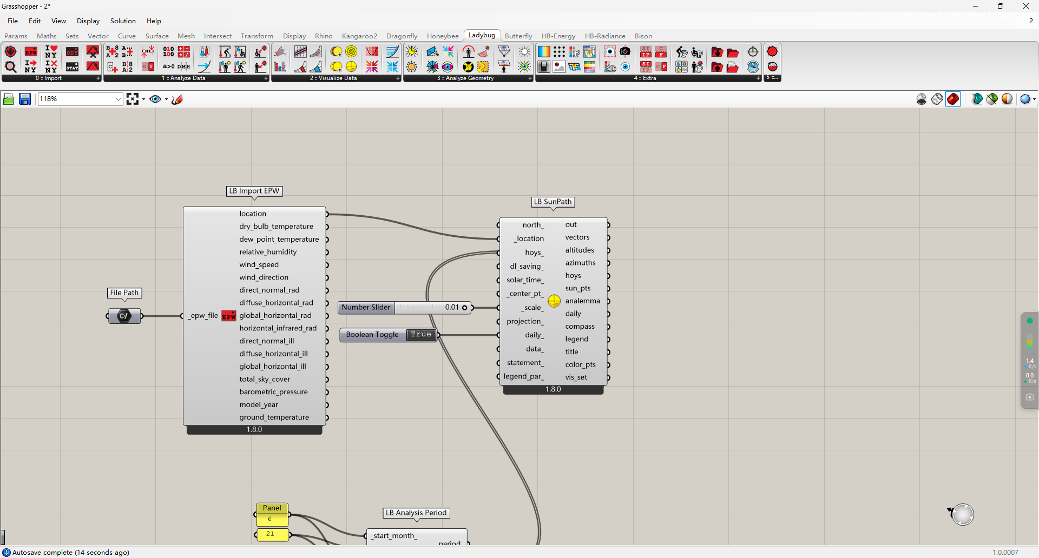Switch to the Honeybee tab

(443, 36)
